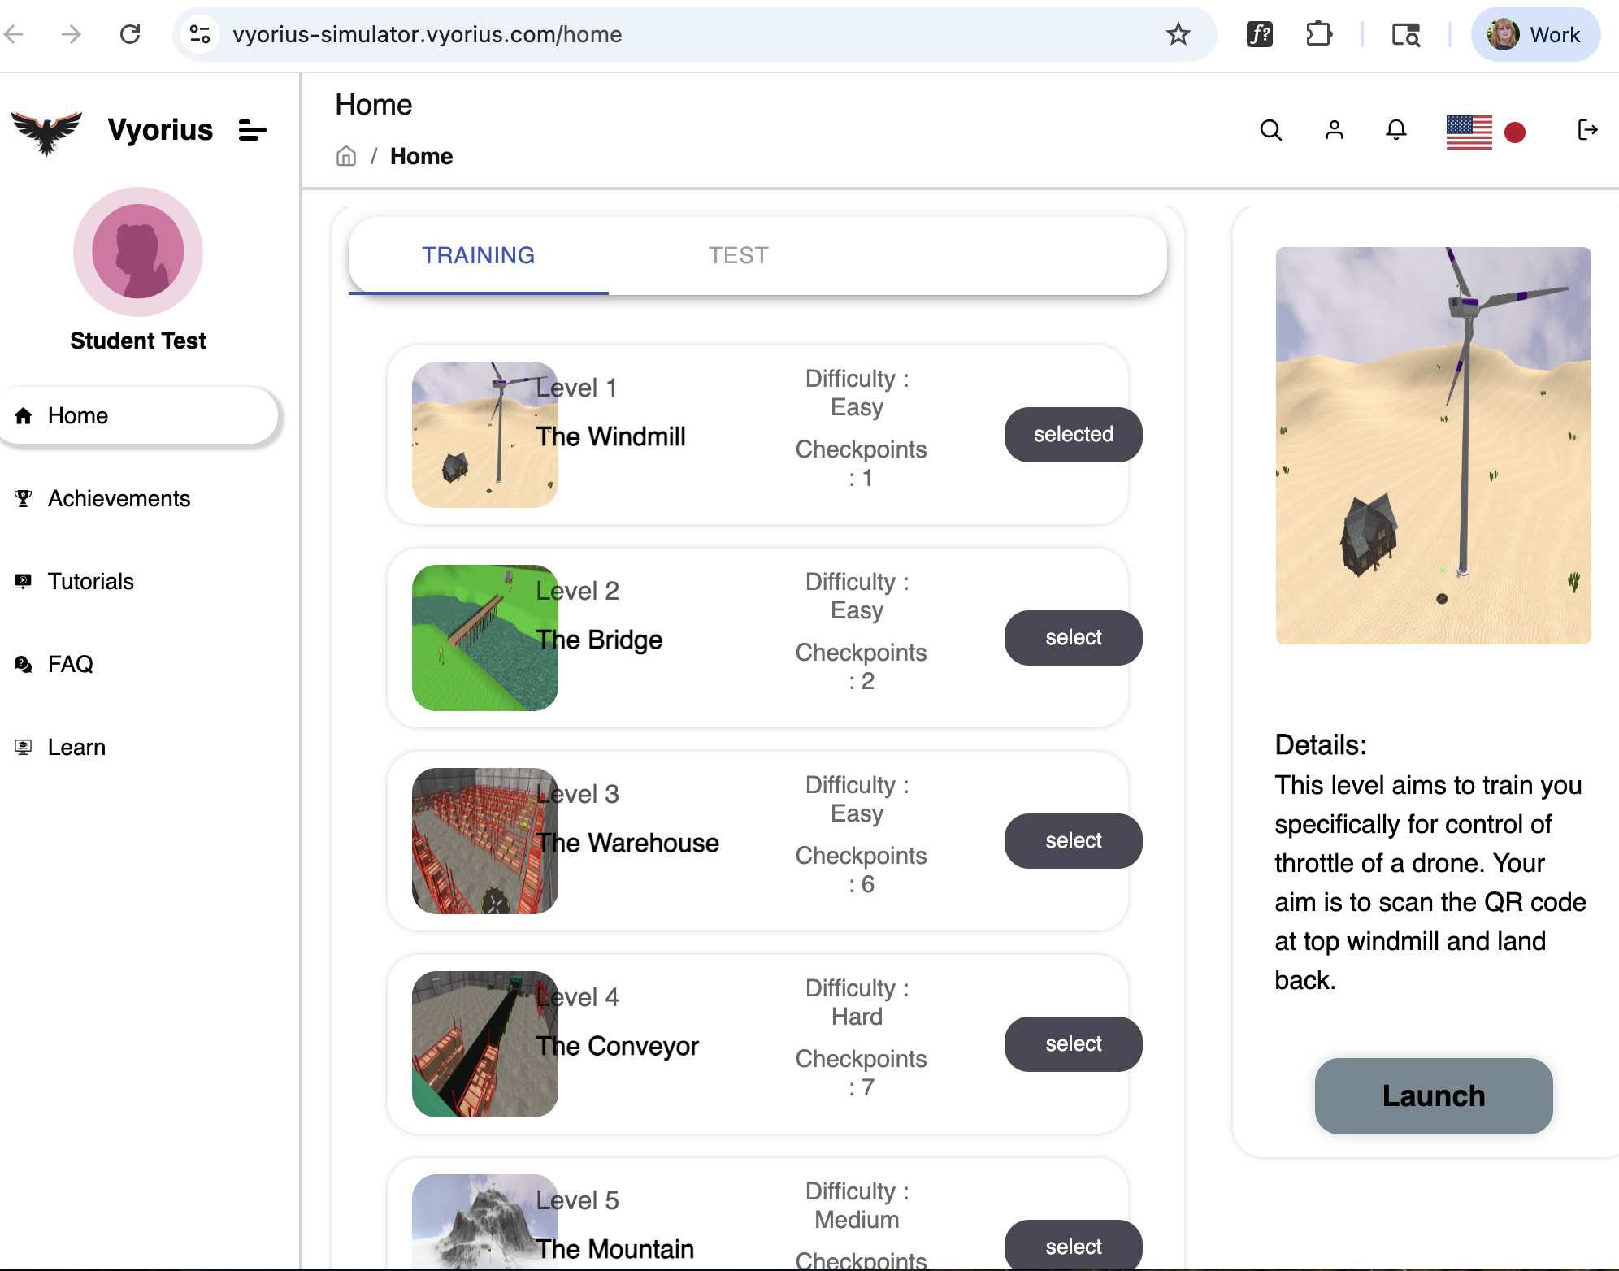Screen dimensions: 1619x1271
Task: Click the logout icon in header
Action: pos(1586,130)
